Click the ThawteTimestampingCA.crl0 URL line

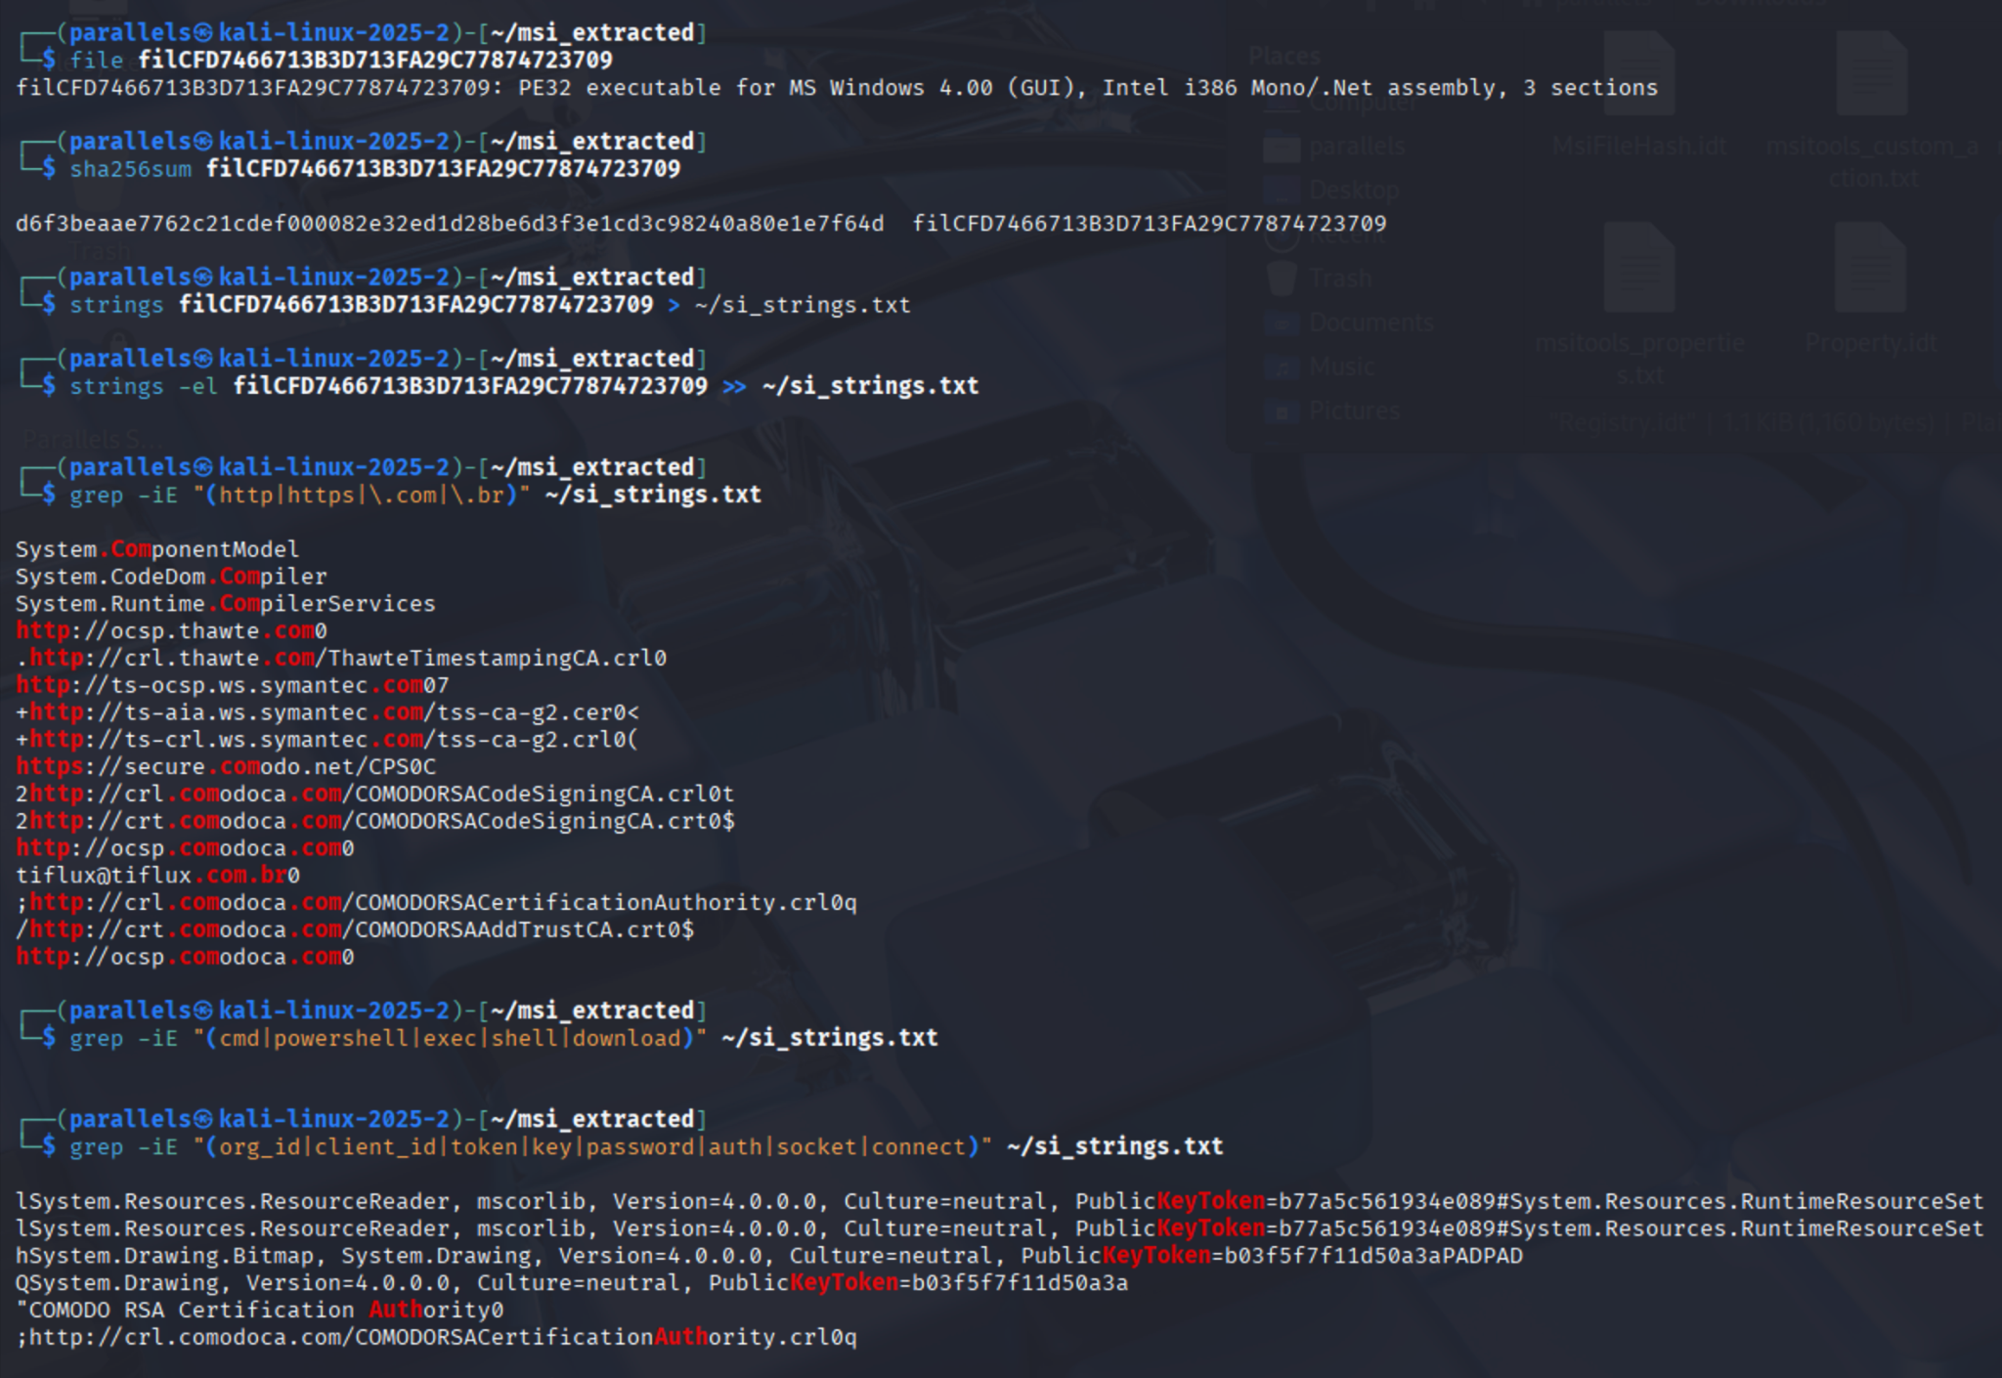tap(341, 659)
